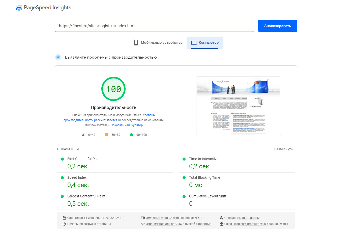The image size is (353, 231).
Task: Click the calendar icon next to Captured date
Action: (64, 218)
